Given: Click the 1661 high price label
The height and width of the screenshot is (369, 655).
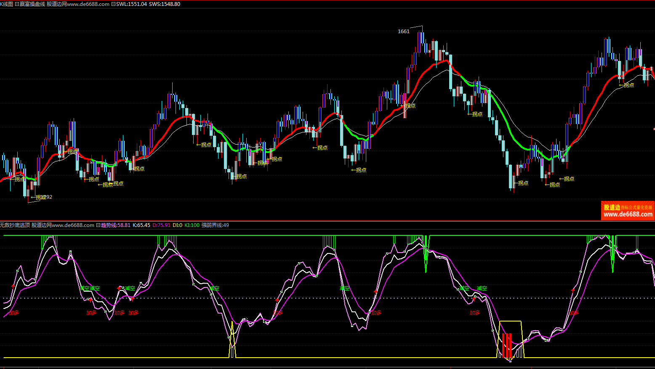Looking at the screenshot, I should 403,32.
